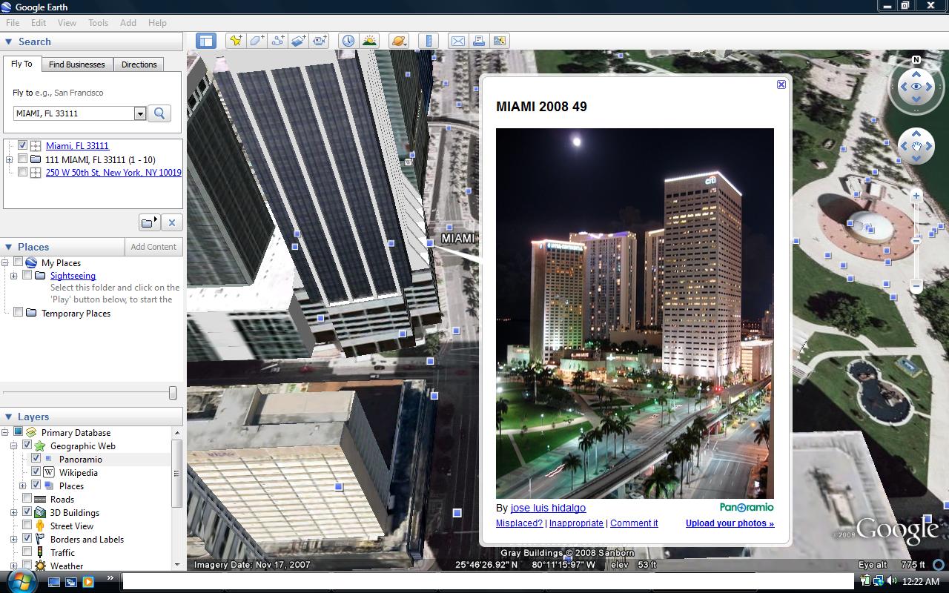The height and width of the screenshot is (593, 949).
Task: Click the Comment it link
Action: [x=634, y=523]
